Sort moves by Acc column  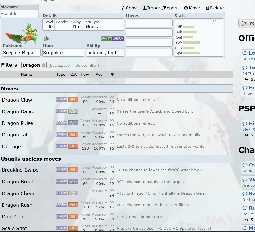[99, 75]
